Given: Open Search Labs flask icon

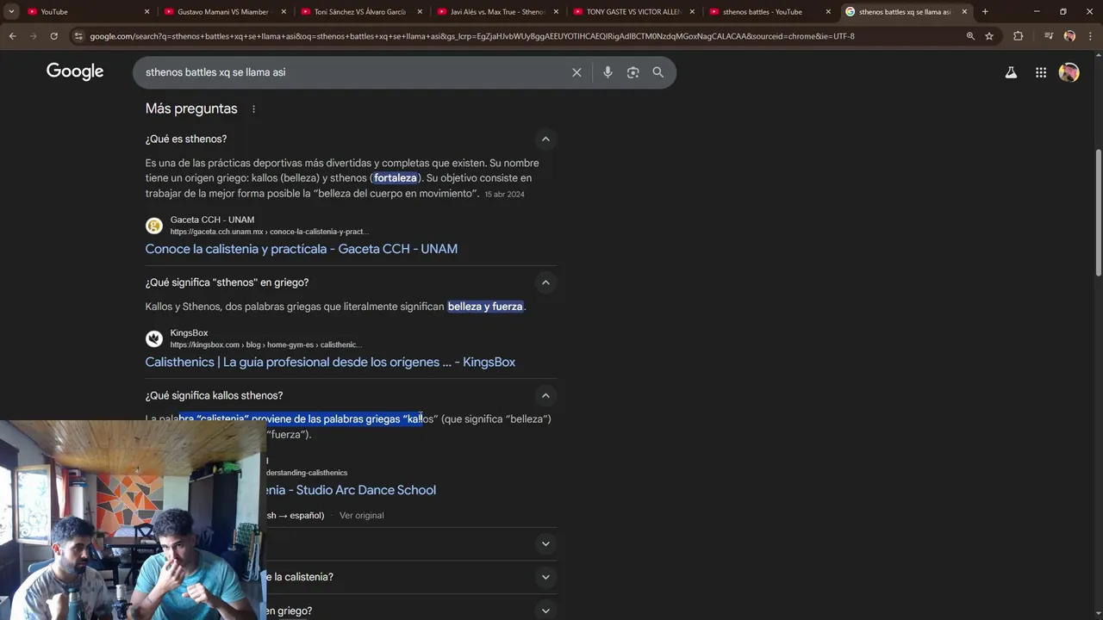Looking at the screenshot, I should click(x=1011, y=72).
